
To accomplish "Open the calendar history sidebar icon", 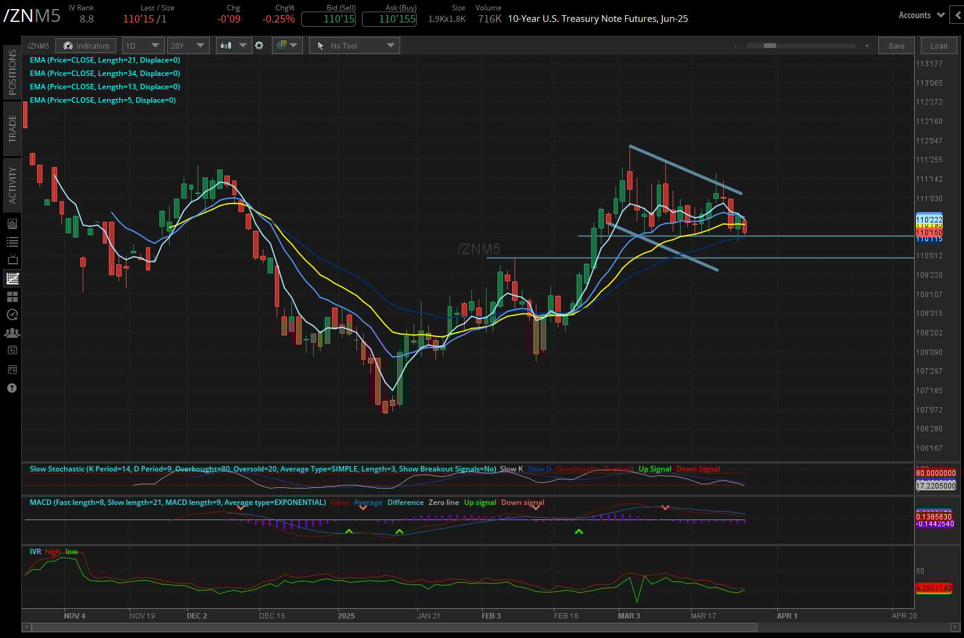I will click(x=12, y=350).
